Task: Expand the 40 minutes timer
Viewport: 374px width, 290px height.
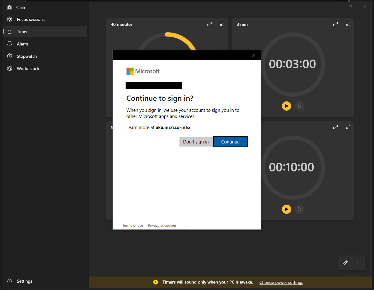Action: pos(210,24)
